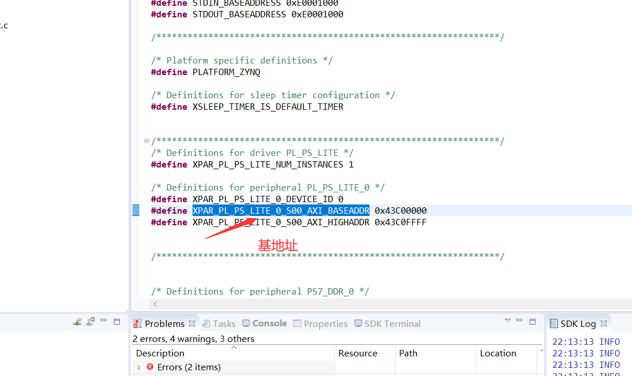This screenshot has width=632, height=376.
Task: Click the Tasks tab clipboard icon
Action: pyautogui.click(x=206, y=323)
